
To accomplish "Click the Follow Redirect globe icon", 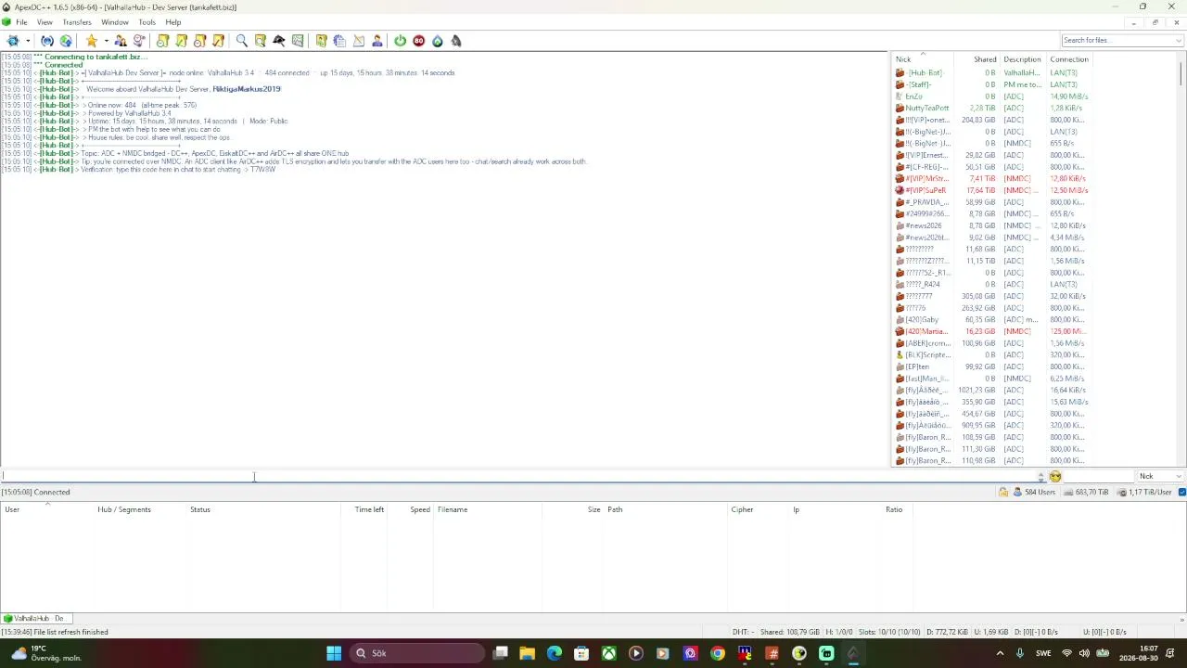I will pyautogui.click(x=66, y=41).
